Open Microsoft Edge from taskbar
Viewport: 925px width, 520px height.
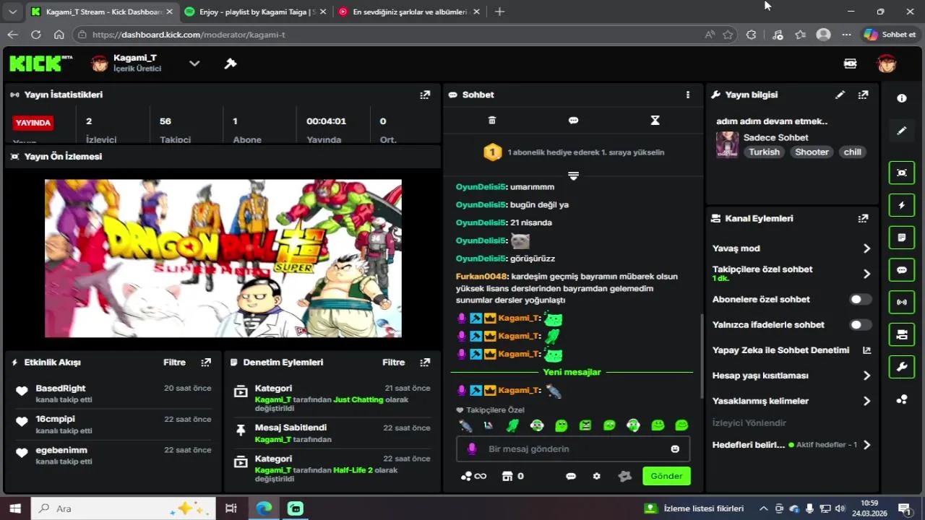[x=264, y=508]
